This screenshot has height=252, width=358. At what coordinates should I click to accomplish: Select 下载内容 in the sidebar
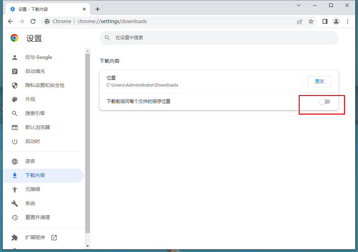(x=44, y=175)
